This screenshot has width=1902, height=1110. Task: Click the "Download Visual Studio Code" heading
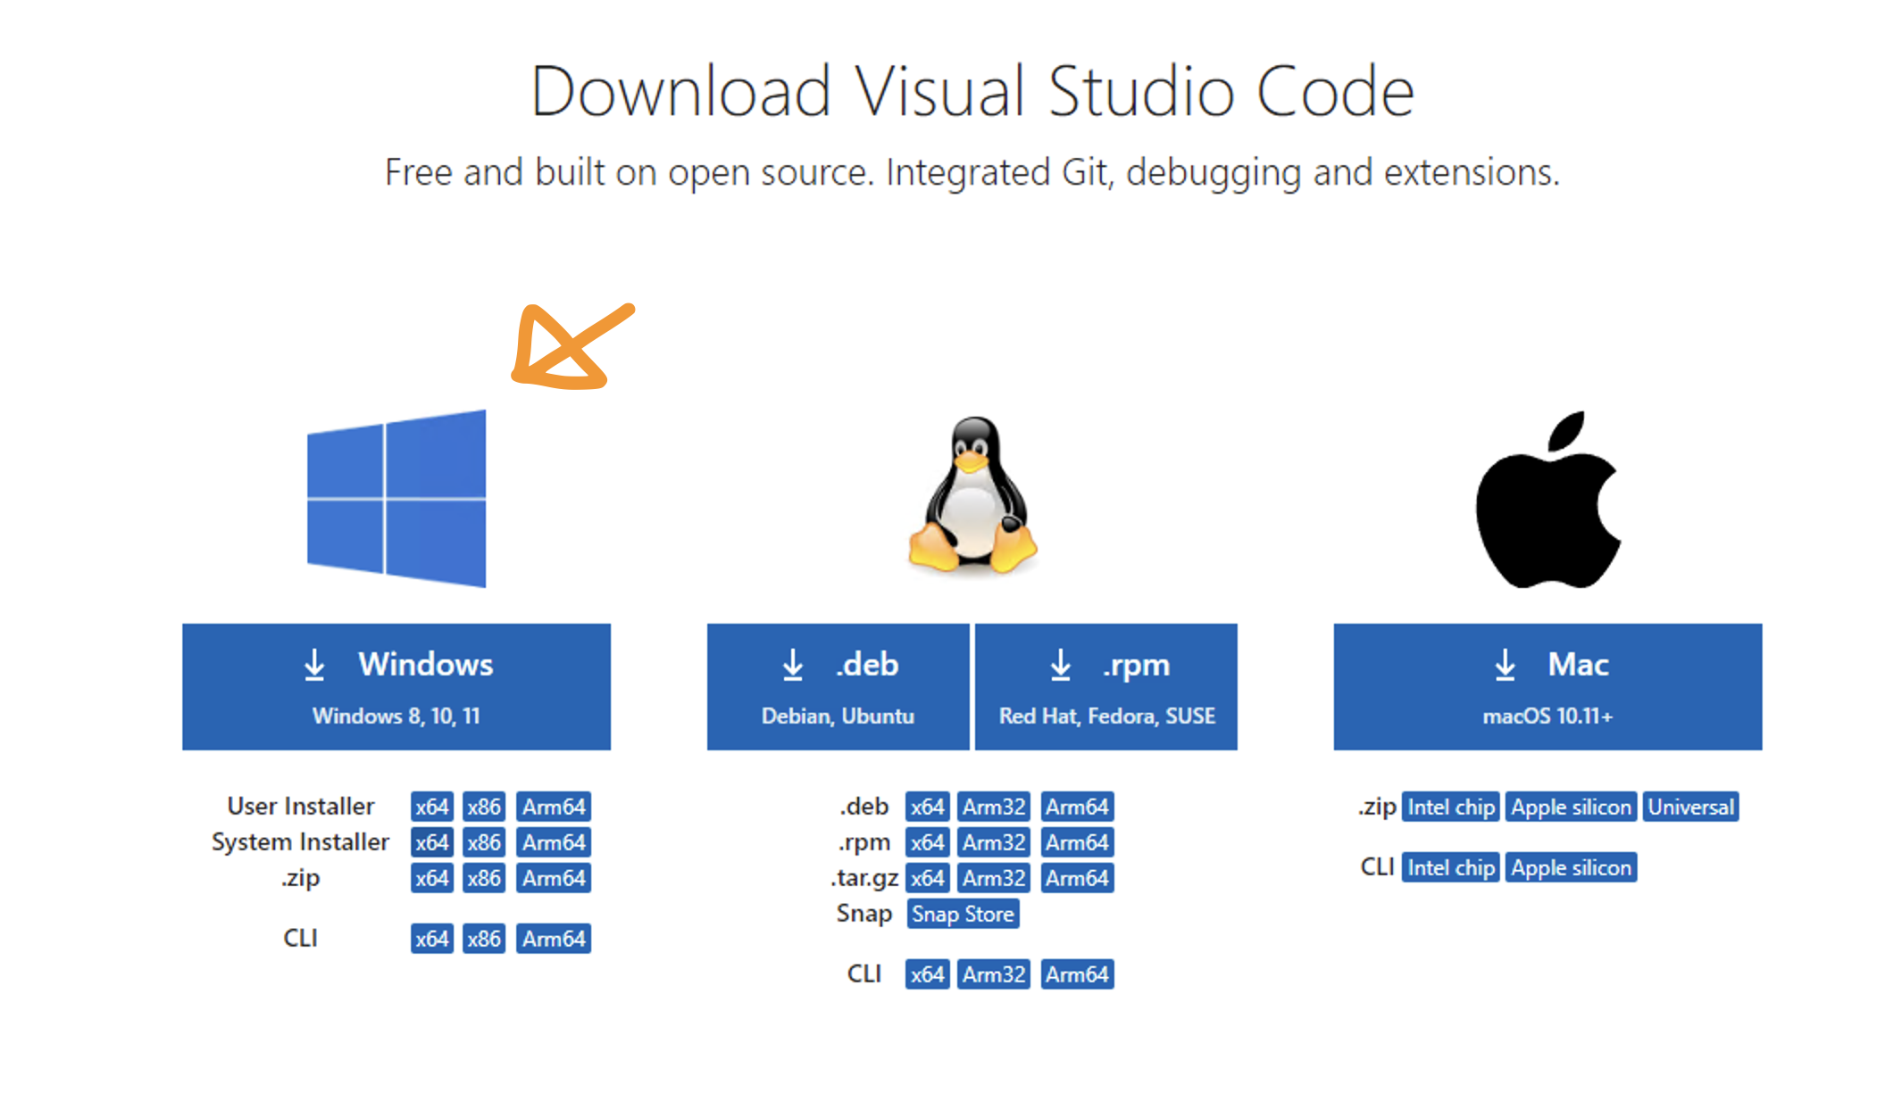click(x=972, y=91)
